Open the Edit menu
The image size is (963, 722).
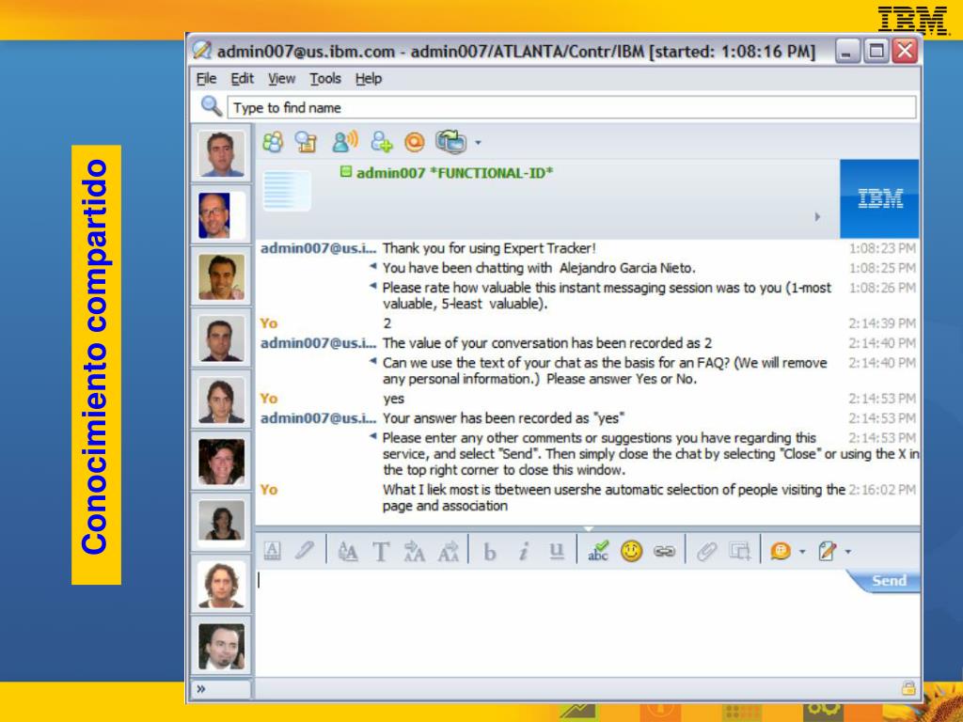[242, 79]
